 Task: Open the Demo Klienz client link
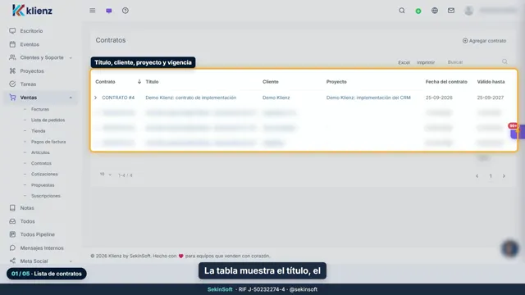pyautogui.click(x=276, y=98)
